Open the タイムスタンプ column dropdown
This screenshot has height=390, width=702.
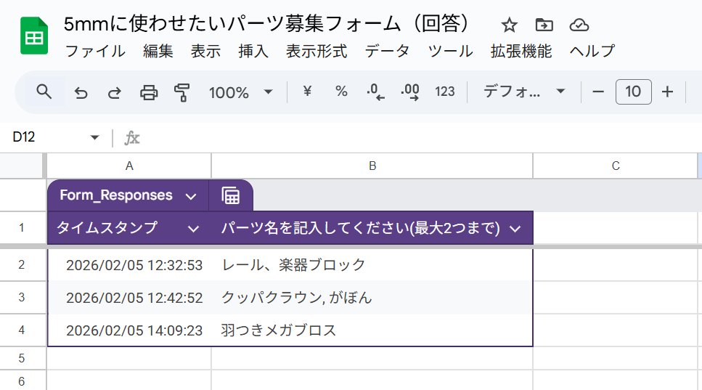pos(193,229)
